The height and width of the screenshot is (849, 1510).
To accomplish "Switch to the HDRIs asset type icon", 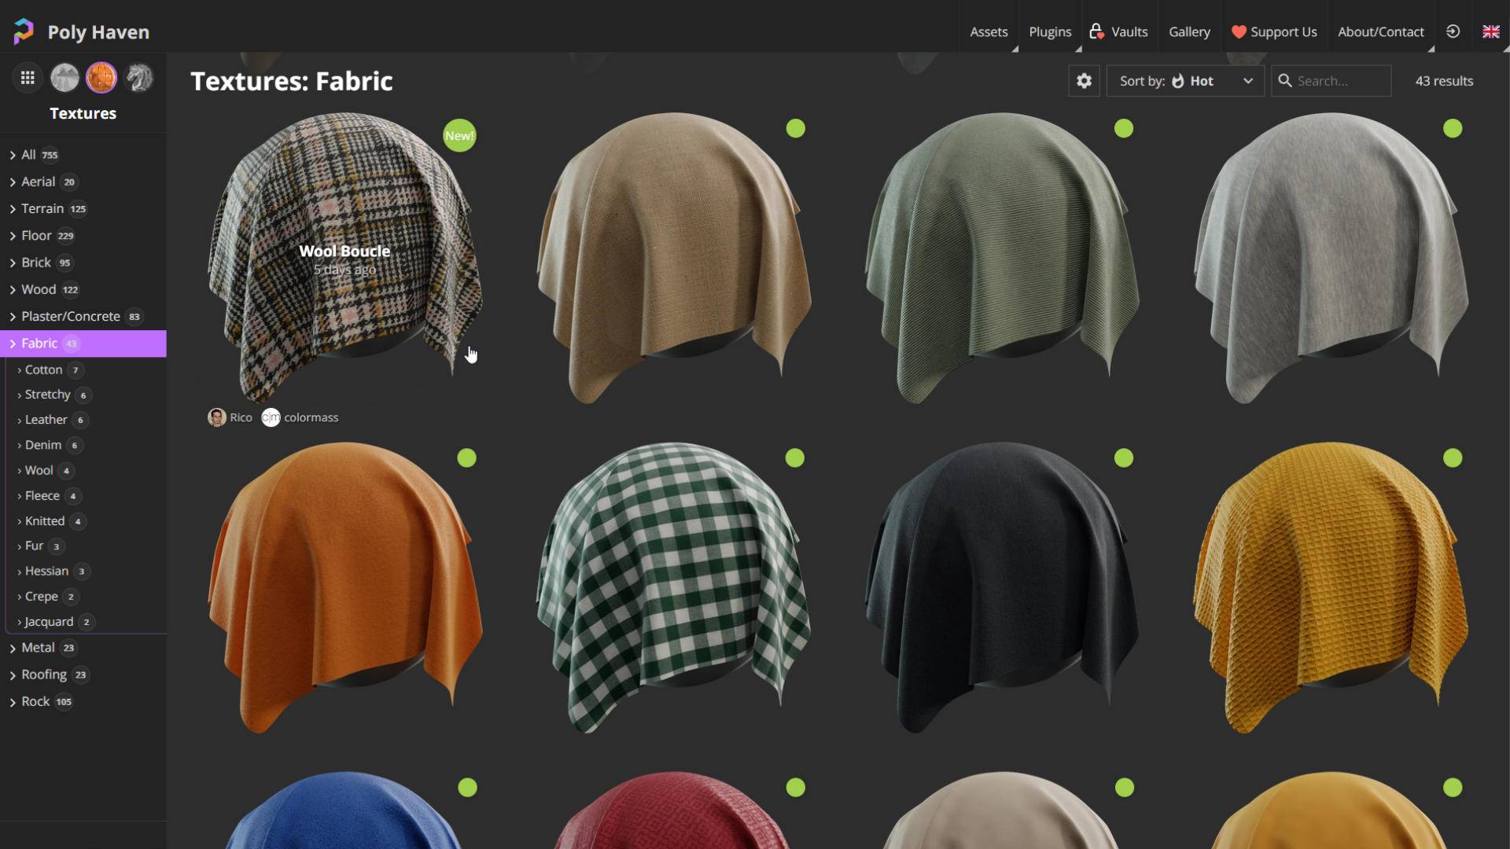I will (x=64, y=78).
